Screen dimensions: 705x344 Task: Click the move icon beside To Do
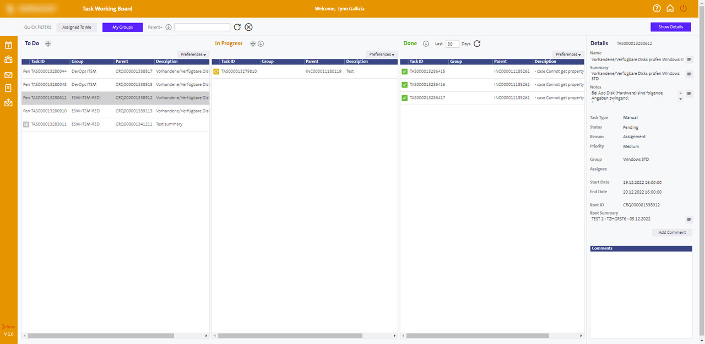(x=48, y=43)
